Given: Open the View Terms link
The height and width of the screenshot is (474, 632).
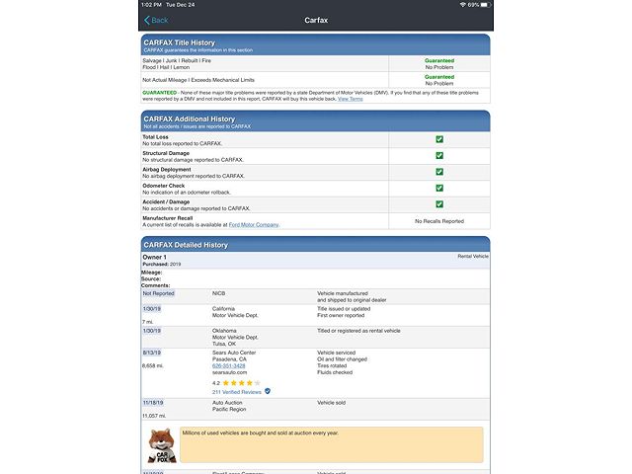Looking at the screenshot, I should [350, 99].
